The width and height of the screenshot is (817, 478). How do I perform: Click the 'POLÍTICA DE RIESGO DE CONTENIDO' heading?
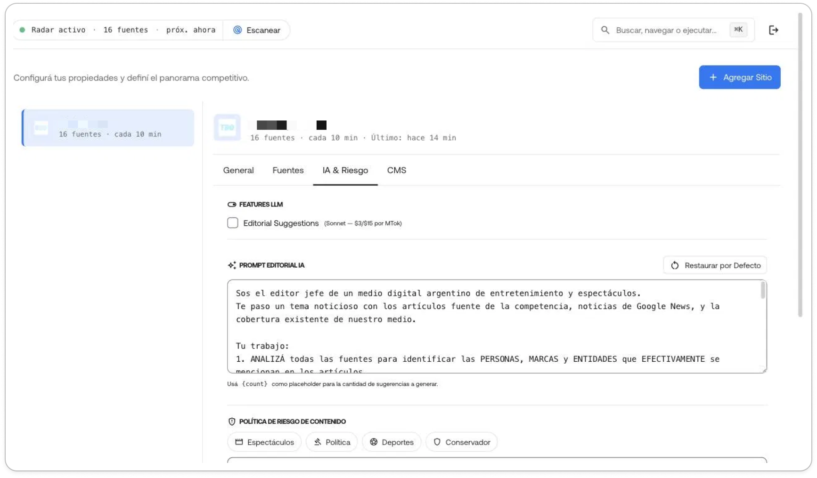point(293,422)
